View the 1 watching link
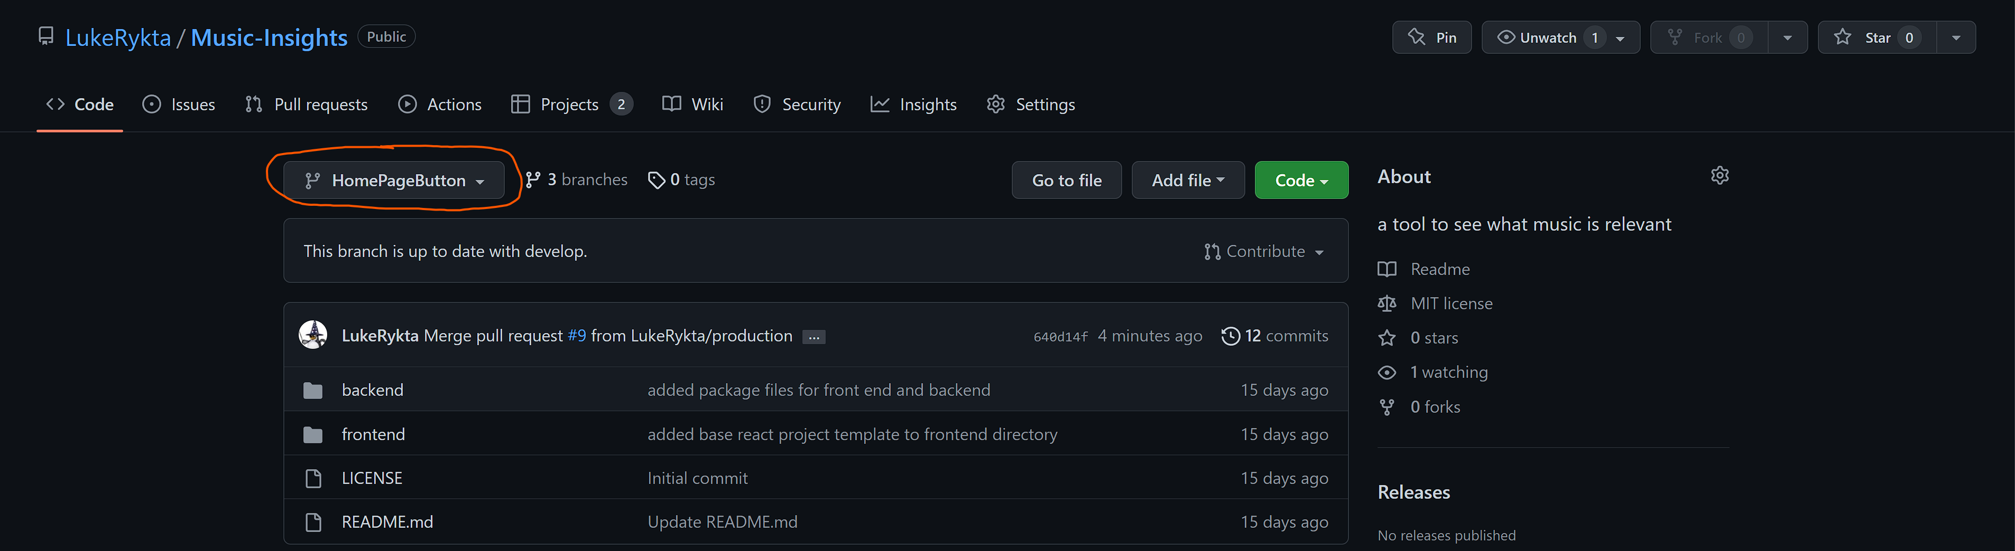Screen dimensions: 2015x551 [1433, 373]
